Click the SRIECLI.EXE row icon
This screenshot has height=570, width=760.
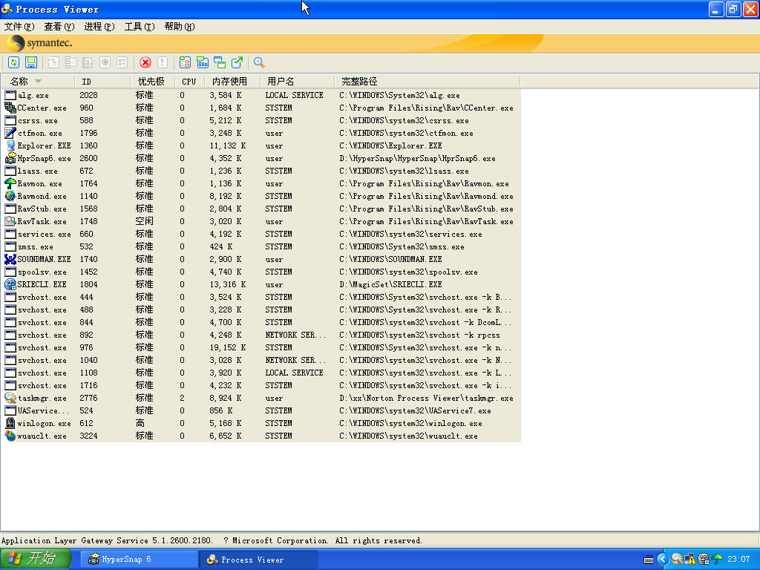(x=10, y=284)
